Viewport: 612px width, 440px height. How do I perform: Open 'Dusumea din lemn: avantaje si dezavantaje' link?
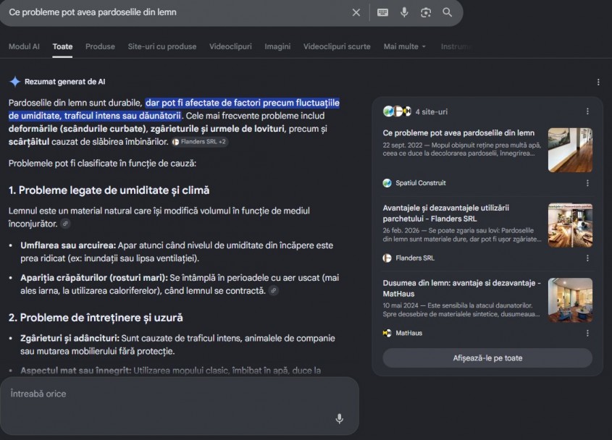pos(462,288)
